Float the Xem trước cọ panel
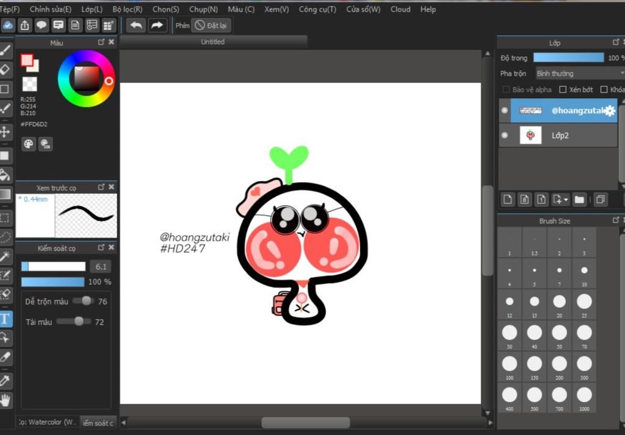This screenshot has width=625, height=435. click(x=101, y=186)
